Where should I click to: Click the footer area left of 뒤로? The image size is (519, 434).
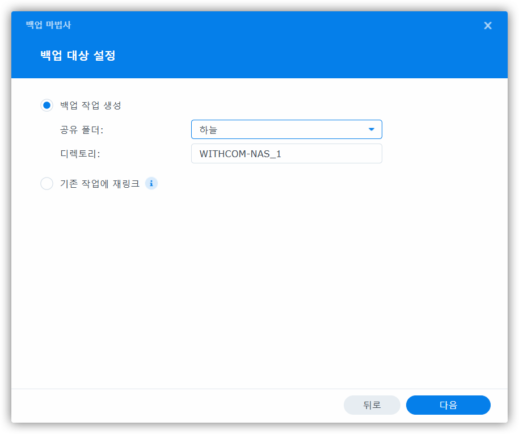[x=170, y=405]
